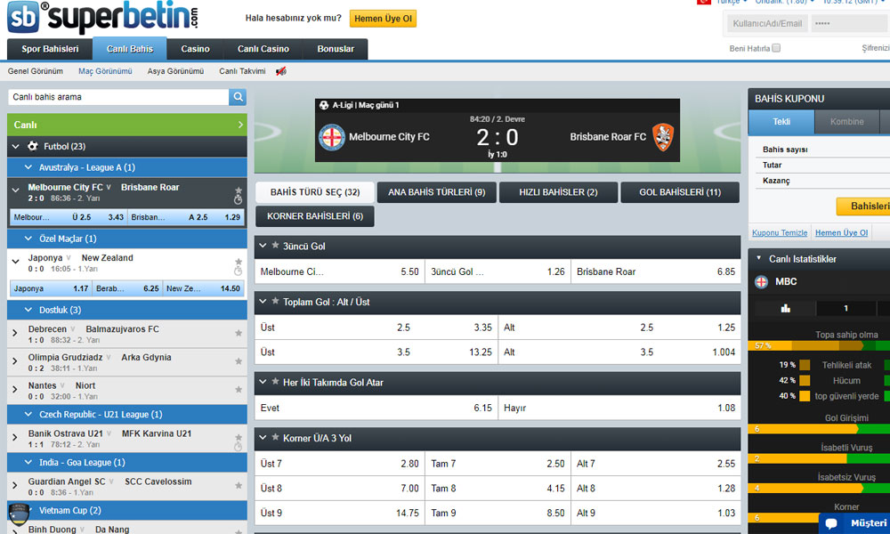Tick the Beni Hatırla checkbox
The image size is (890, 534).
[x=776, y=48]
